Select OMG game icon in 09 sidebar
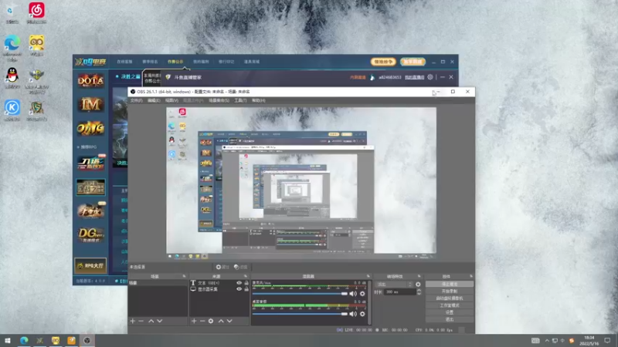This screenshot has height=347, width=618. [x=90, y=128]
